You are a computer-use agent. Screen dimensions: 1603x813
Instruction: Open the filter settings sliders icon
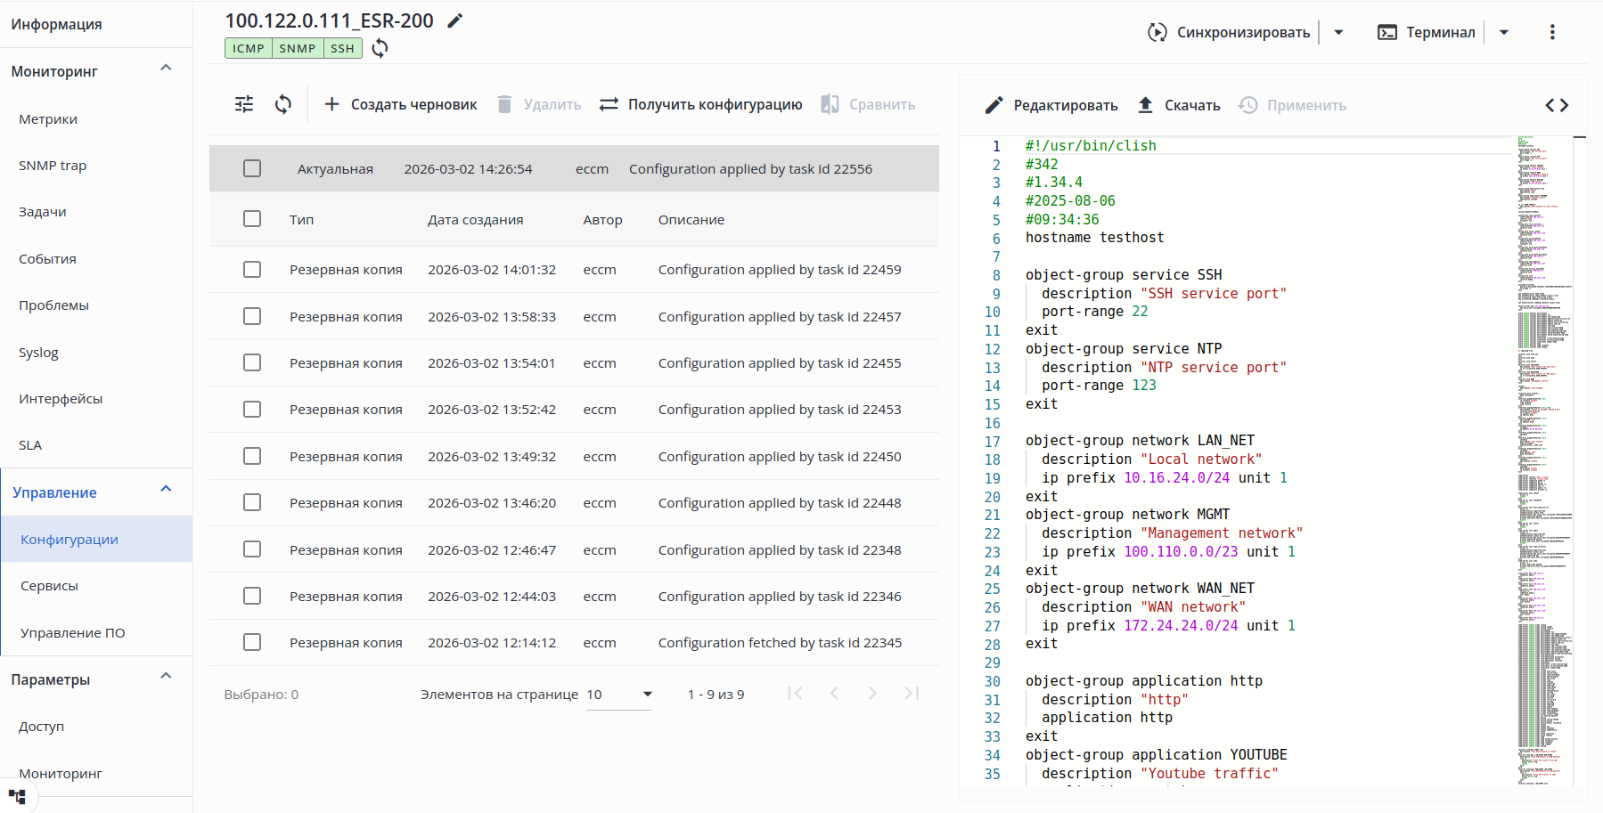244,104
